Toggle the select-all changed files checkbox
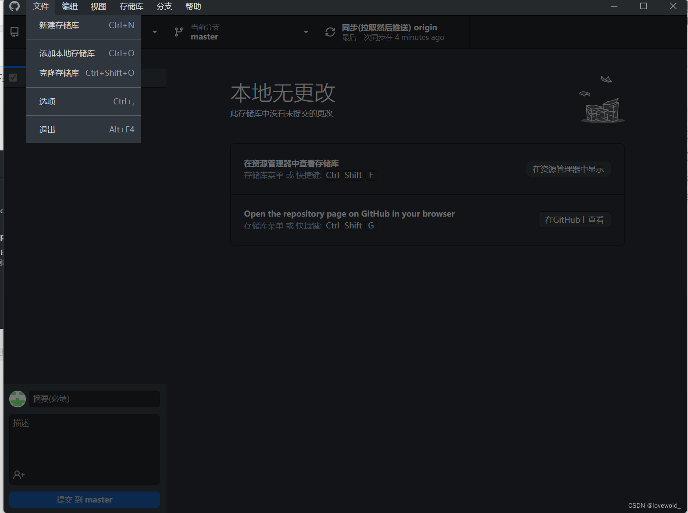Image resolution: width=688 pixels, height=513 pixels. coord(13,78)
